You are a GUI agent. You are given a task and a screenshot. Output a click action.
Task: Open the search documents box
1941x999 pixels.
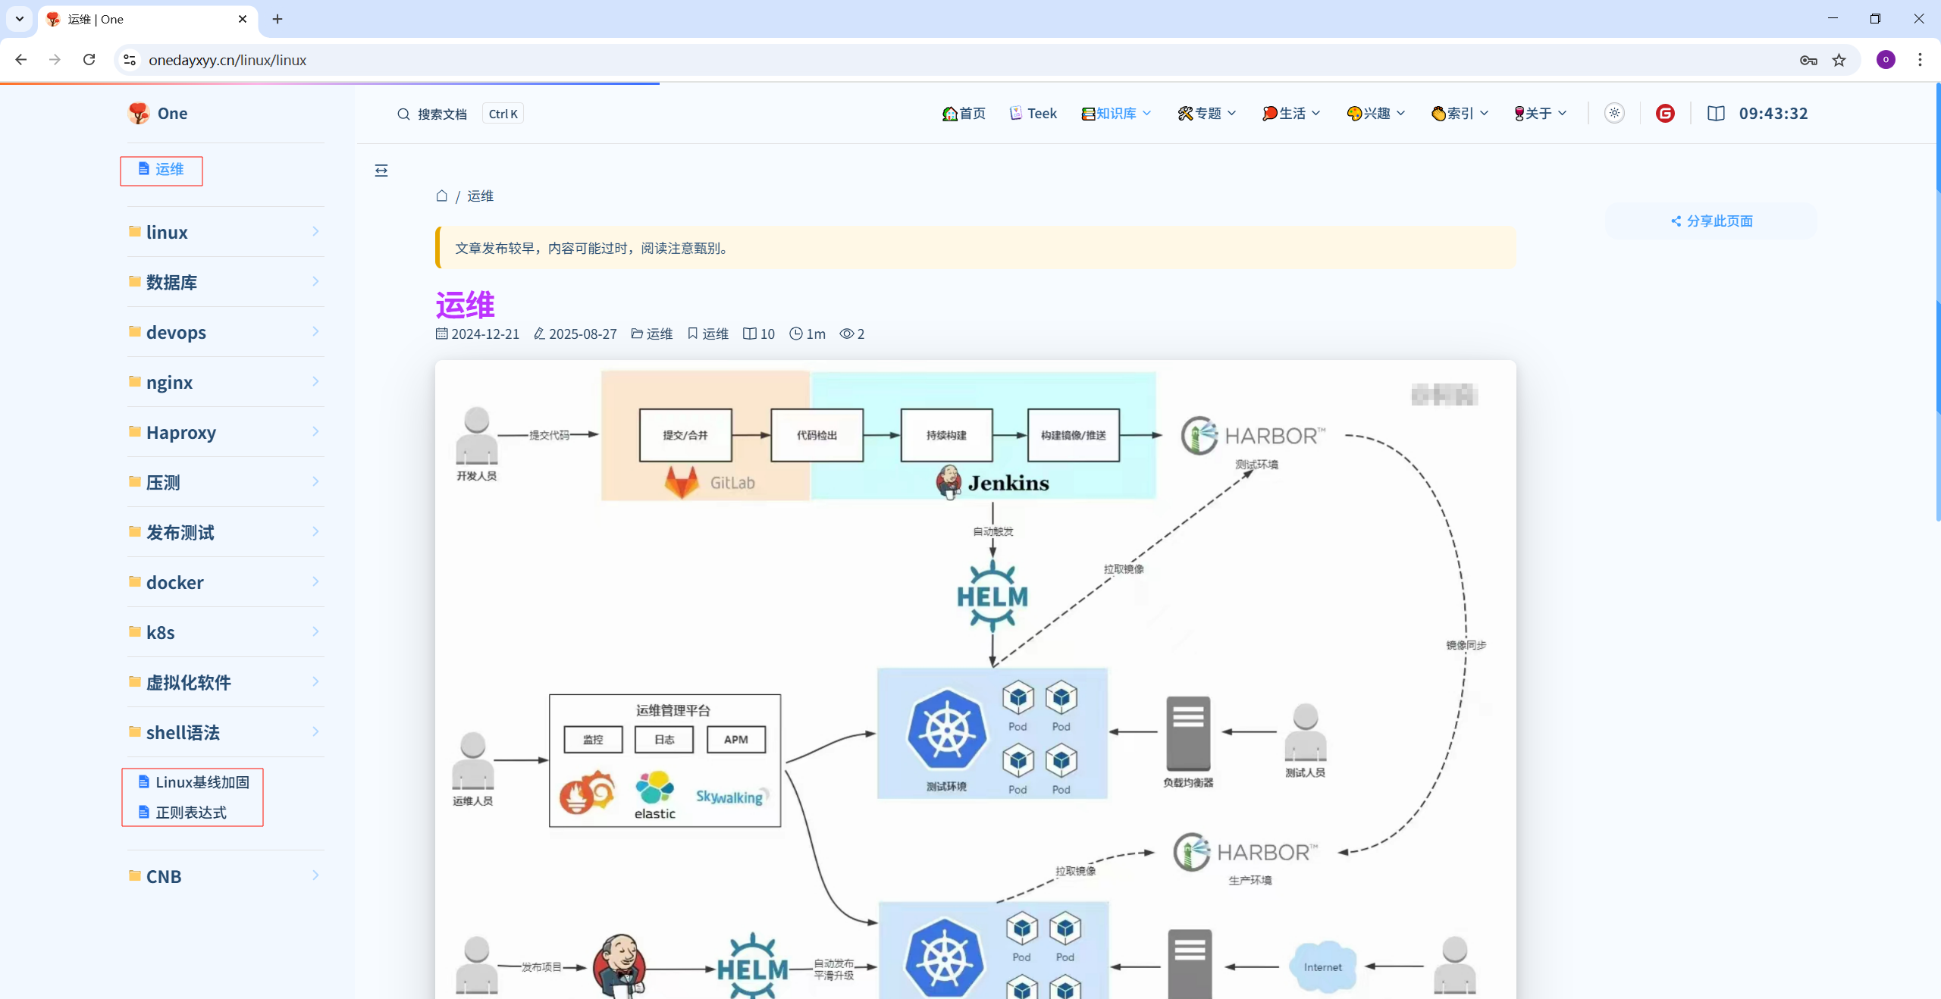459,114
